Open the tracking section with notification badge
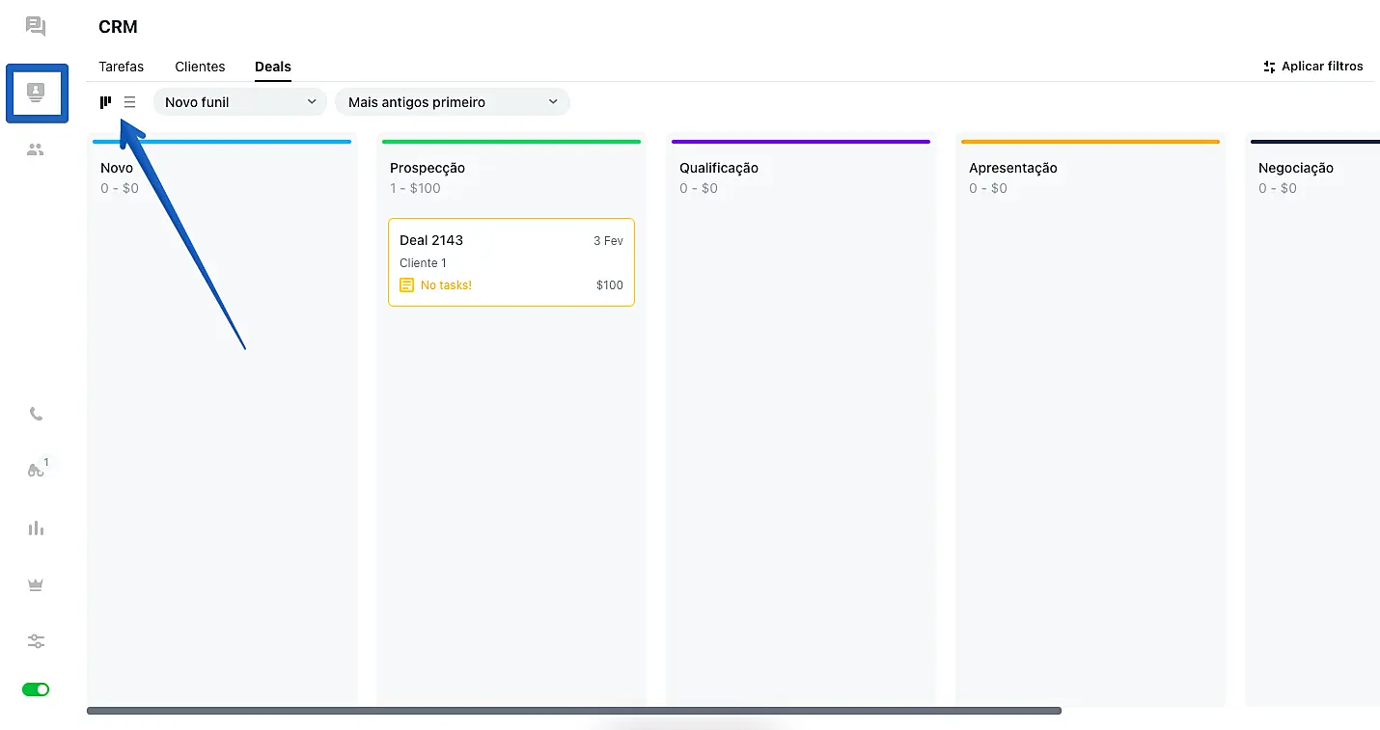 [x=36, y=469]
